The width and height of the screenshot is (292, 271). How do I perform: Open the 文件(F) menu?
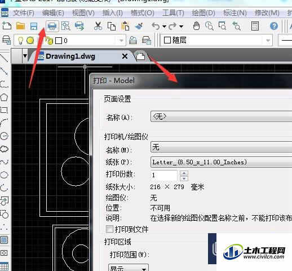[24, 13]
